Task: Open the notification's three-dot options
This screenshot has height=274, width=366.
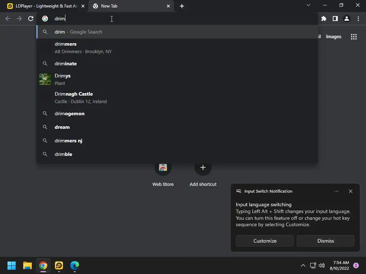Action: tap(336, 191)
